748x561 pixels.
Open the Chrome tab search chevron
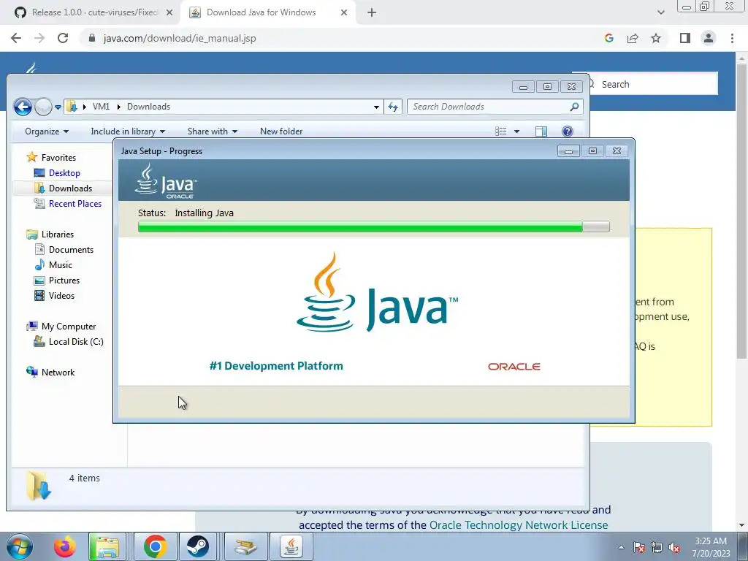[x=660, y=12]
